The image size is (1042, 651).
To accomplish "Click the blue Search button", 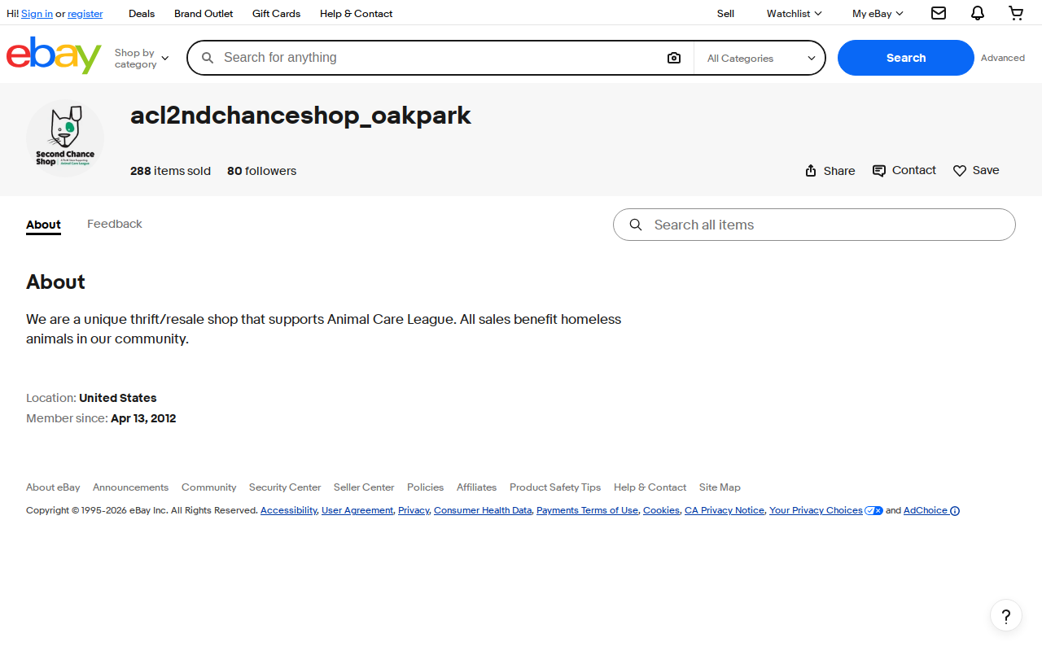I will (906, 58).
